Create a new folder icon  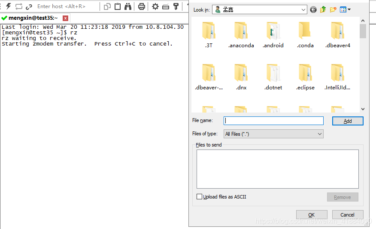pyautogui.click(x=333, y=9)
